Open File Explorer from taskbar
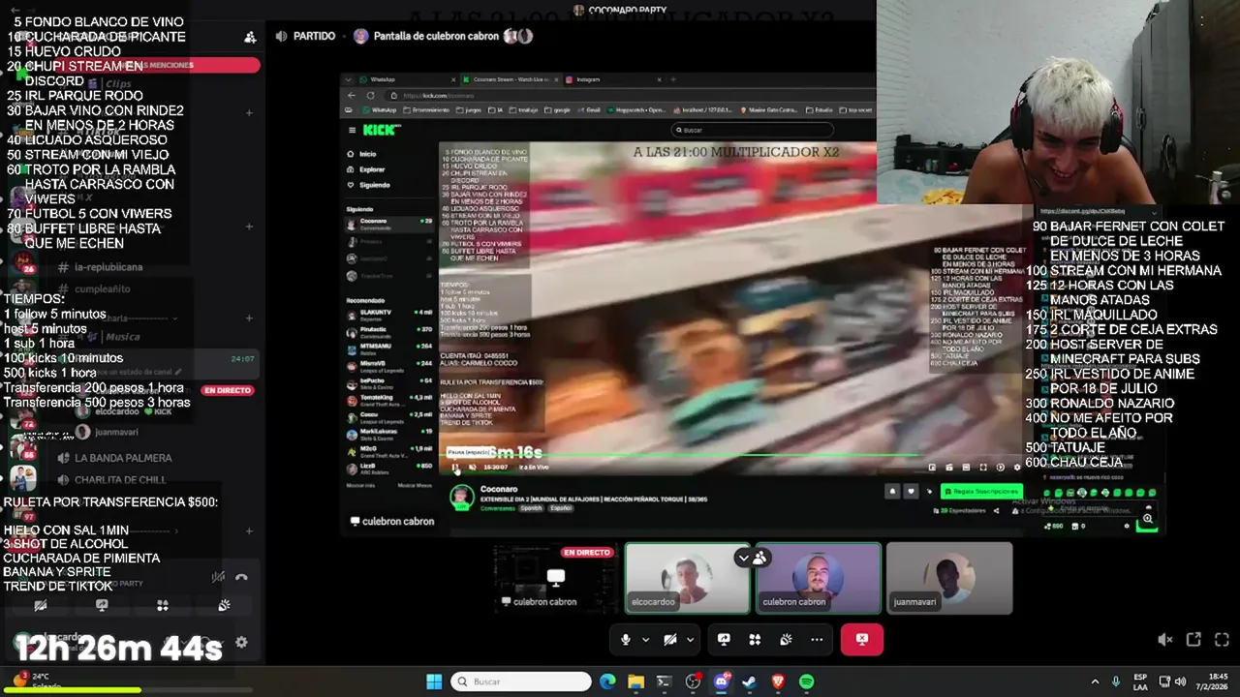The width and height of the screenshot is (1240, 697). pos(635,682)
